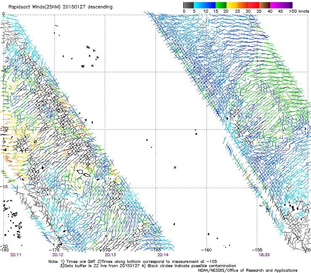The image size is (311, 273).
Task: Click the '20' legend tick label
Action: click(226, 11)
